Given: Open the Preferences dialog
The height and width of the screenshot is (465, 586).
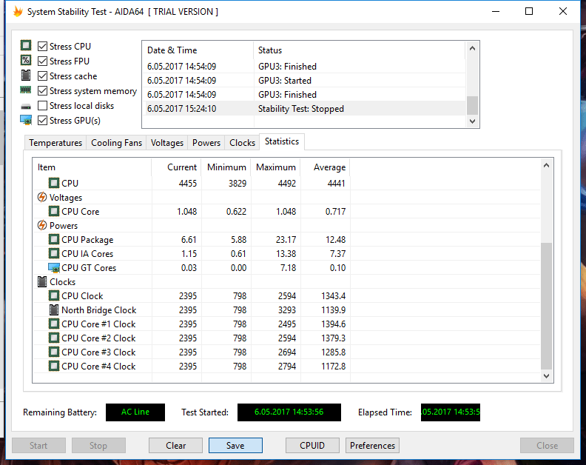Looking at the screenshot, I should click(x=372, y=445).
